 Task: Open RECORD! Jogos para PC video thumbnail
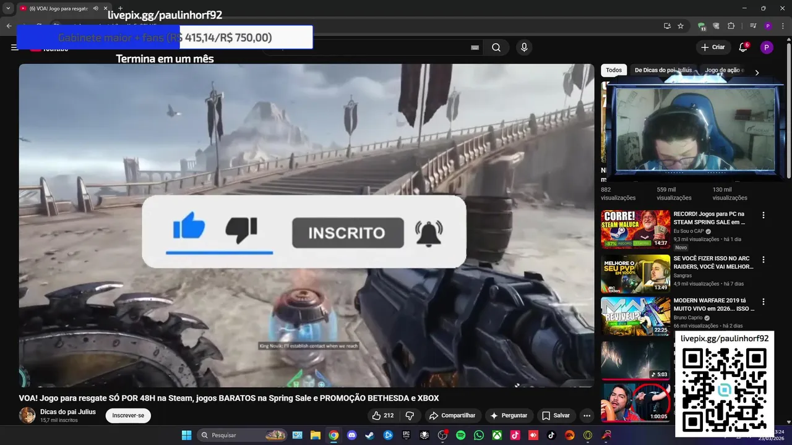point(635,229)
